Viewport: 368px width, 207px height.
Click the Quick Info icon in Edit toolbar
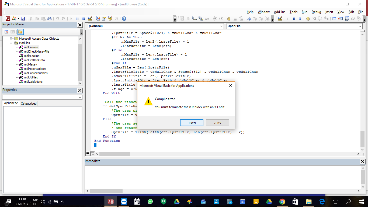coord(194,19)
